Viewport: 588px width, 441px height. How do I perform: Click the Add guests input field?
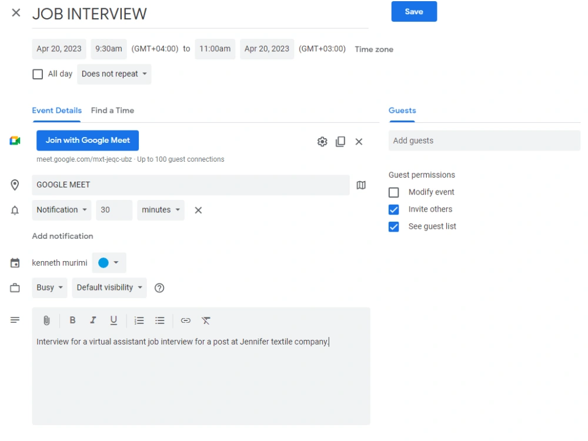pyautogui.click(x=485, y=141)
